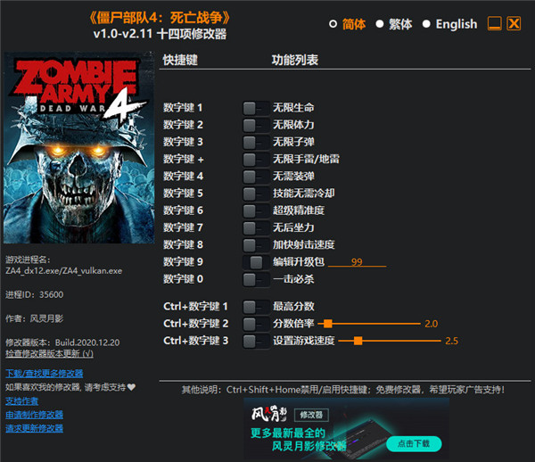
Task: Click the 作者: 风灵月影 text
Action: pyautogui.click(x=35, y=318)
